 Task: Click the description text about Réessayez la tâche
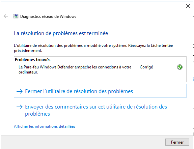tap(93, 48)
